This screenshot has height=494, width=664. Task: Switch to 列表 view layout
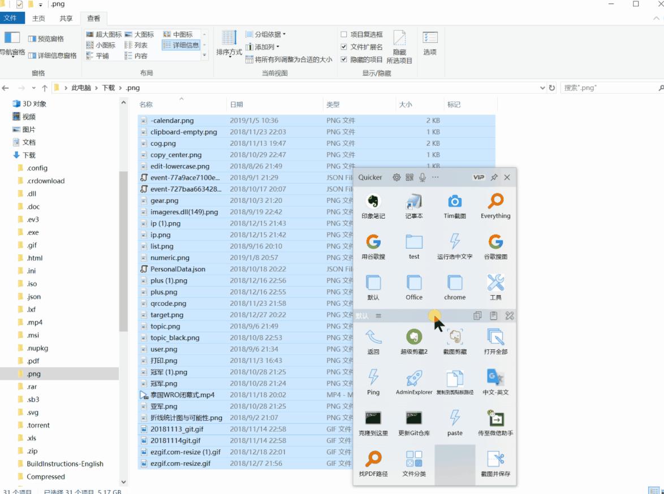(x=136, y=45)
